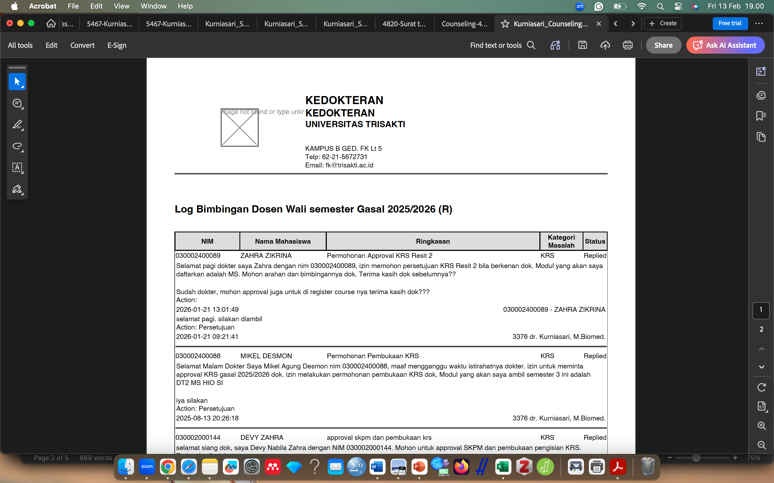This screenshot has width=774, height=483.
Task: Select the arrow Selection tool
Action: (17, 82)
